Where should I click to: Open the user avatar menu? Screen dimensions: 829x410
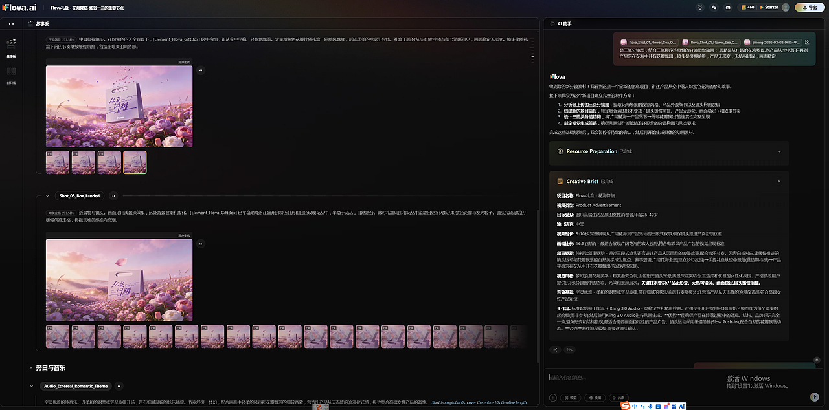[786, 7]
